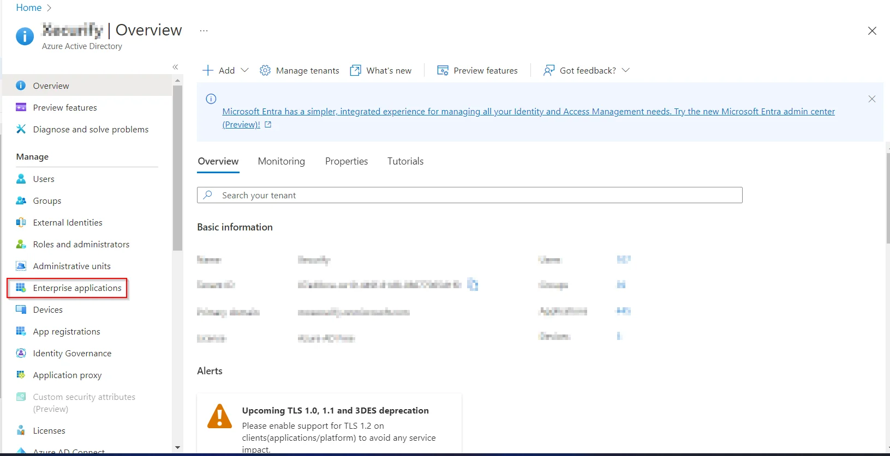Image resolution: width=890 pixels, height=456 pixels.
Task: Click the Preview features toolbar icon
Action: 443,70
